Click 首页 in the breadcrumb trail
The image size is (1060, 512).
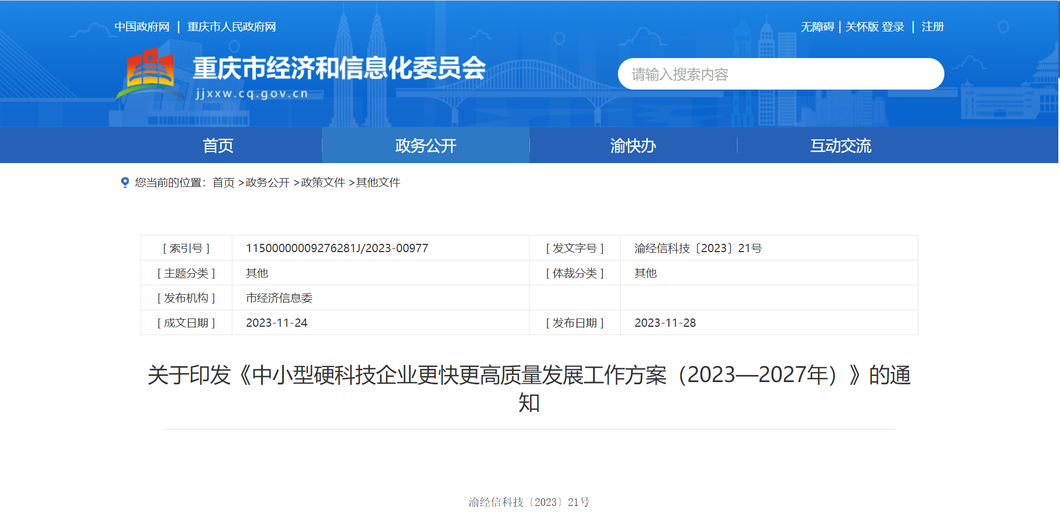pyautogui.click(x=224, y=182)
